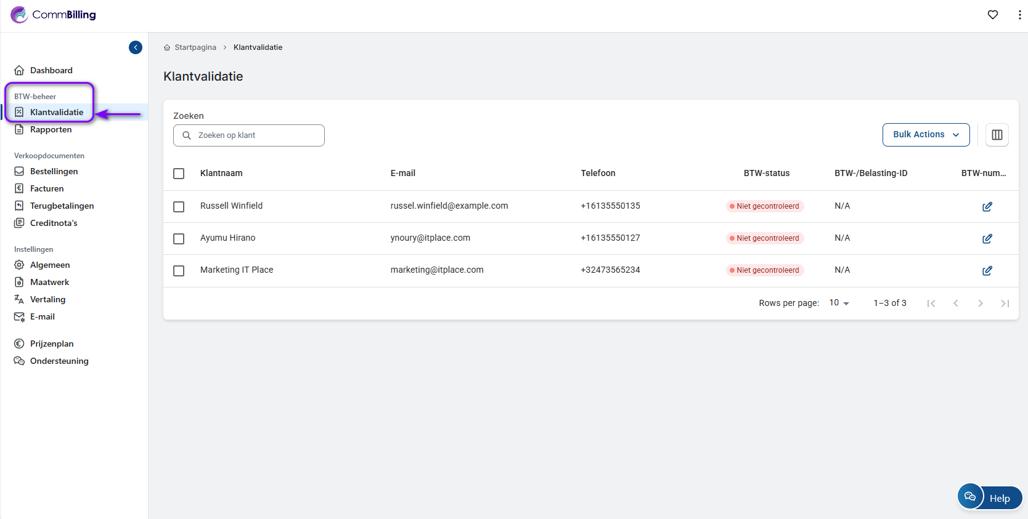Click the Zoeken op klant search field
The width and height of the screenshot is (1028, 519).
coord(249,135)
